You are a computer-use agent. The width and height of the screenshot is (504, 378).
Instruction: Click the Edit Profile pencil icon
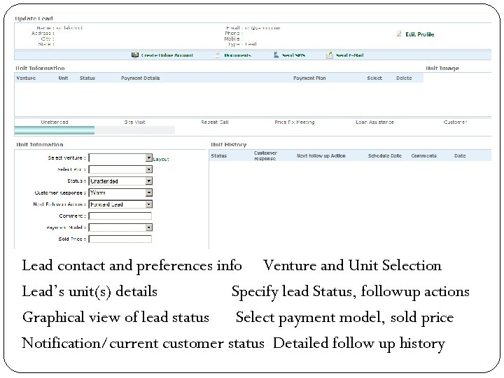399,34
